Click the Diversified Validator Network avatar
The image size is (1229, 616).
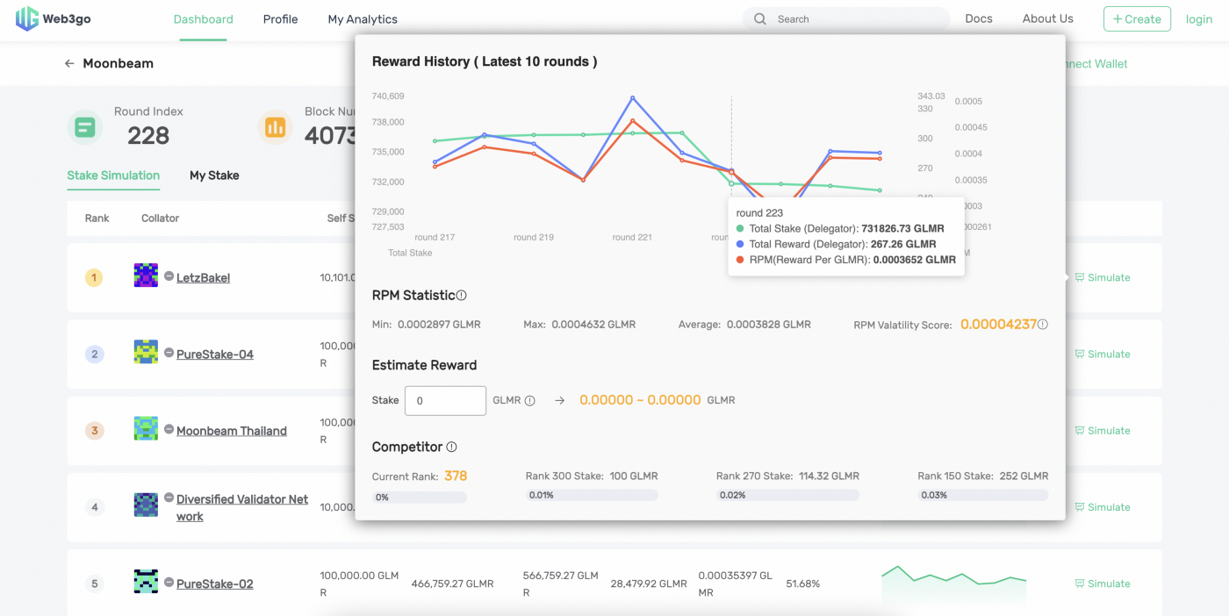[146, 505]
